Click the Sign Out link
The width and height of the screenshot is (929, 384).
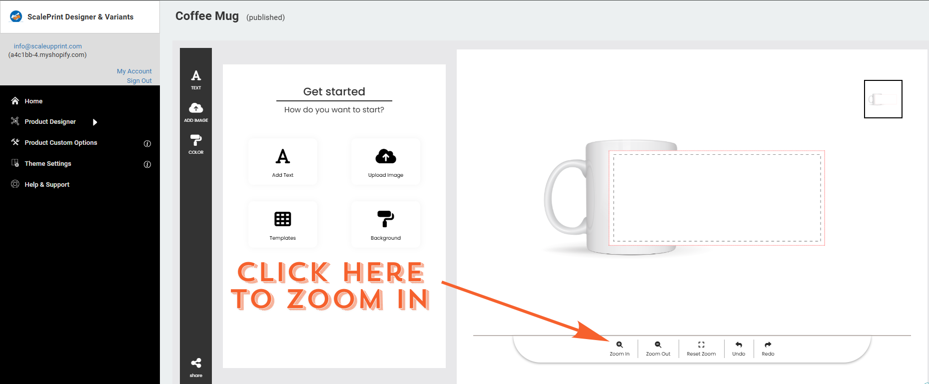click(x=139, y=81)
